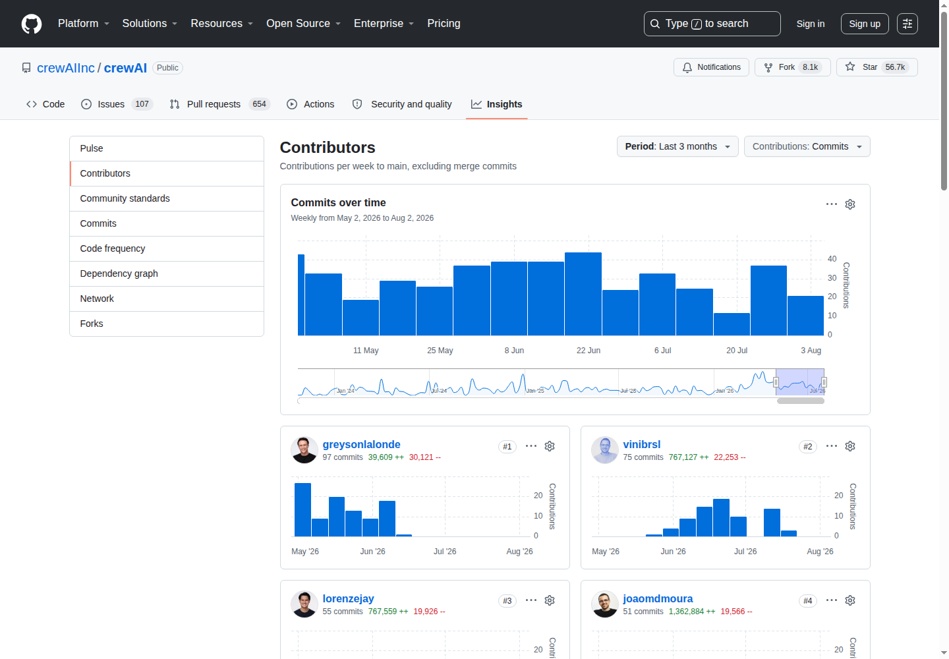Screen dimensions: 949x659
Task: Click the search box in header
Action: coord(712,24)
